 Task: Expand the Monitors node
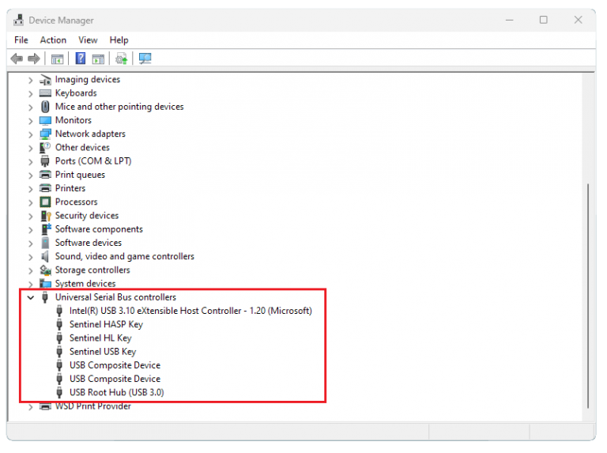tap(31, 121)
